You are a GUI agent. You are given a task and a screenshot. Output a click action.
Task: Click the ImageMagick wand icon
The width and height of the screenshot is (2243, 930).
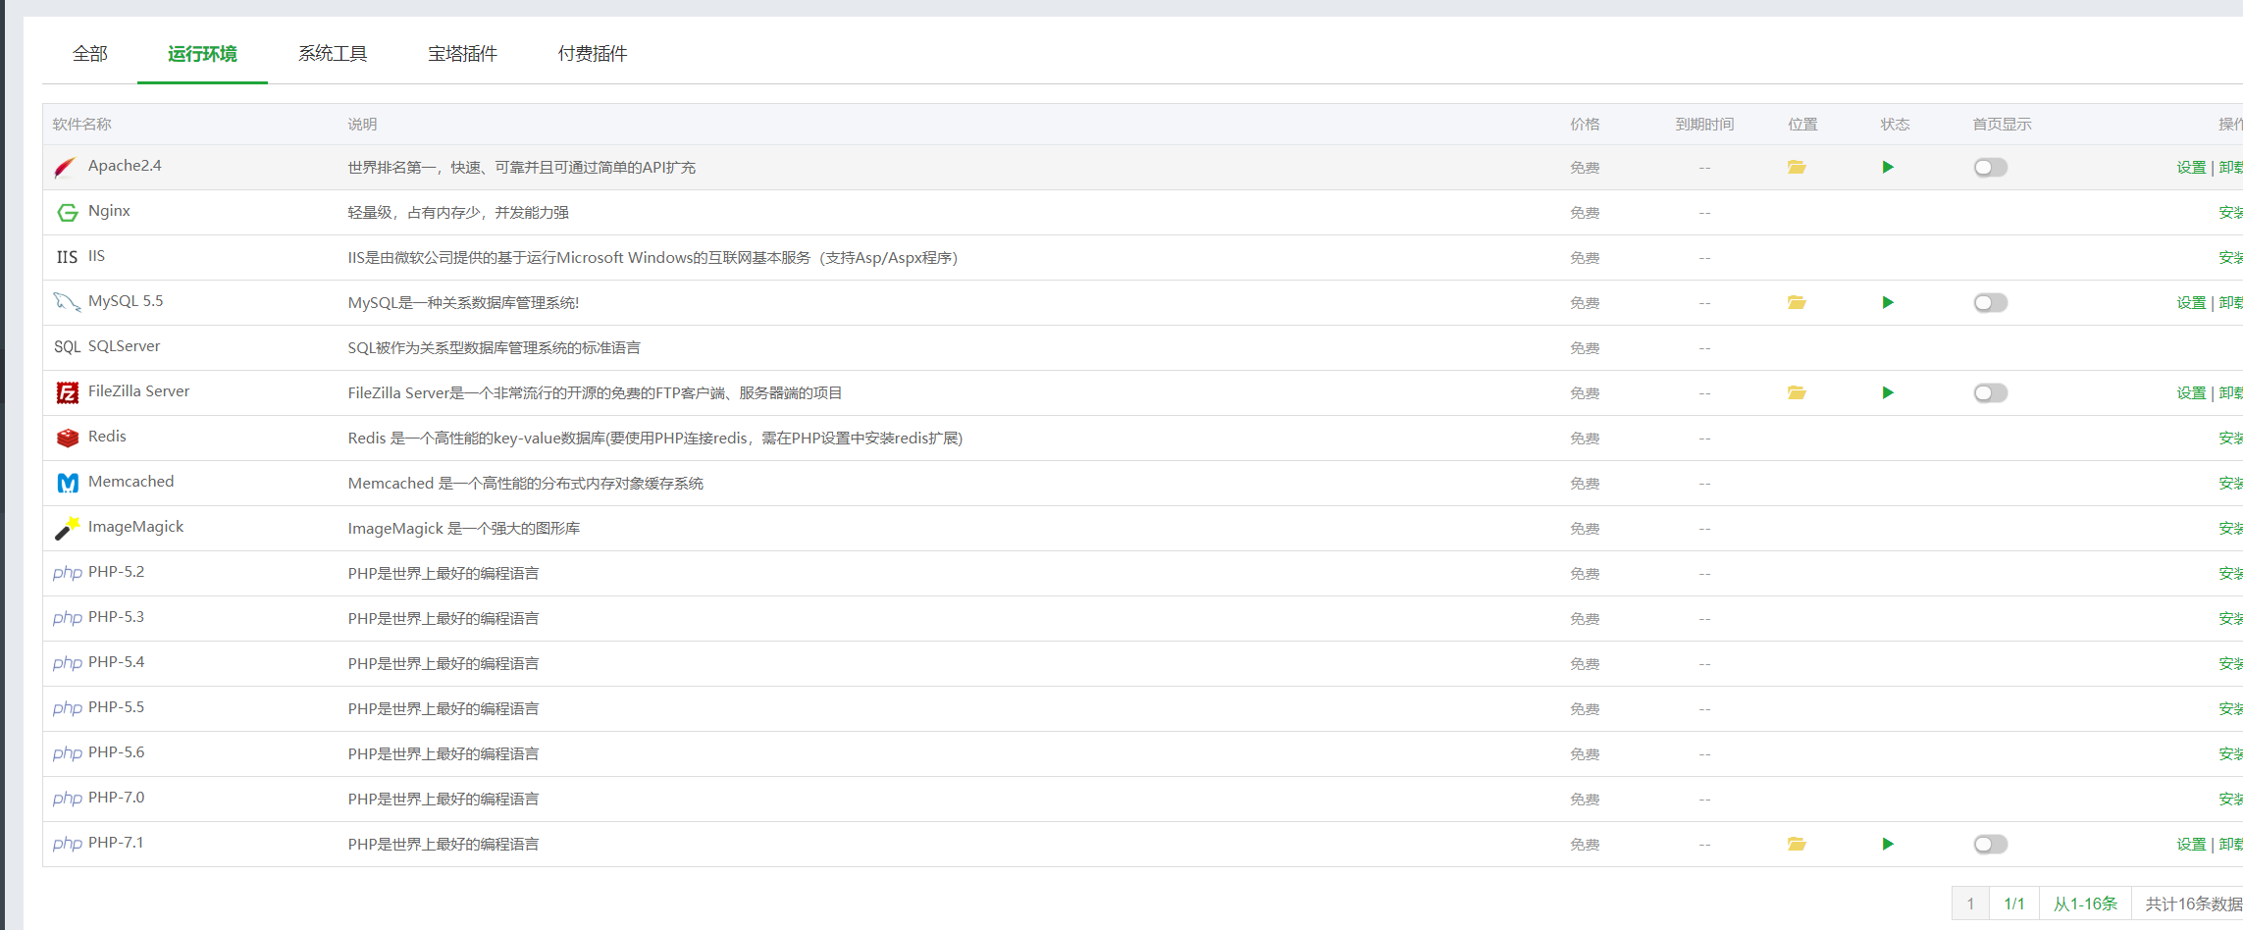67,529
